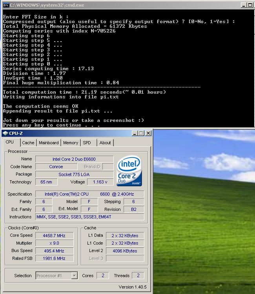Viewport: 255px width, 294px height.
Task: Switch to the Cache tab
Action: (28, 143)
